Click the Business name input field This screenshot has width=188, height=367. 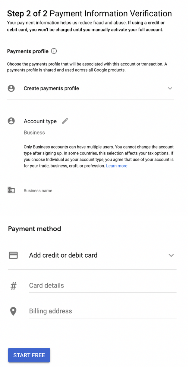[99, 191]
